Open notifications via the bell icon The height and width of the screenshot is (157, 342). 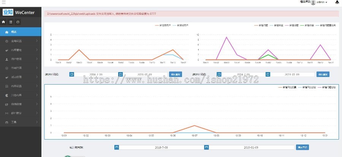click(337, 2)
